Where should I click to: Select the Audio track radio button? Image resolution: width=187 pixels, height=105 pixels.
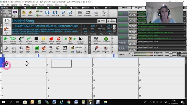(x=106, y=8)
